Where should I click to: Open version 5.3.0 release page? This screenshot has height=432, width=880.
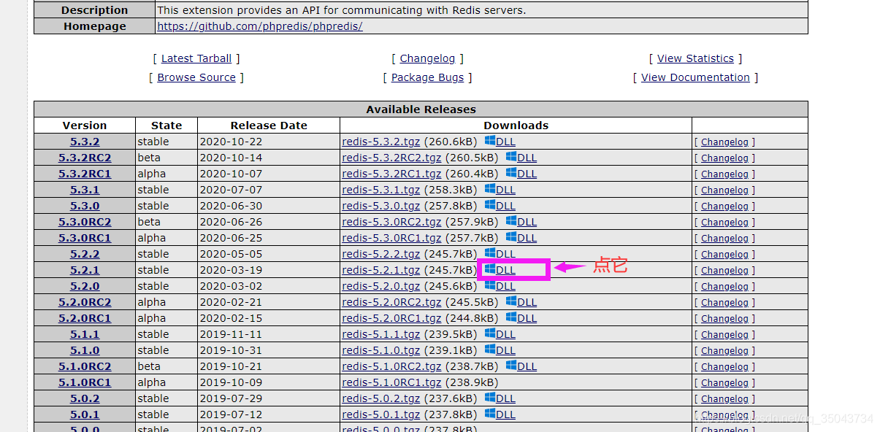coord(85,206)
